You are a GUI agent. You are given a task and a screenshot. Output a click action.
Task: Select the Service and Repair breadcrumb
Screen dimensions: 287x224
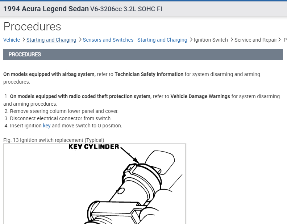click(x=256, y=40)
